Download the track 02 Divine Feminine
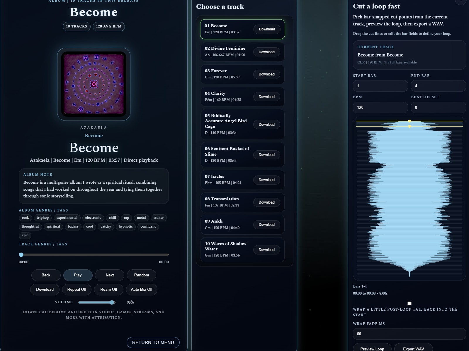Image resolution: width=469 pixels, height=351 pixels. click(x=266, y=52)
